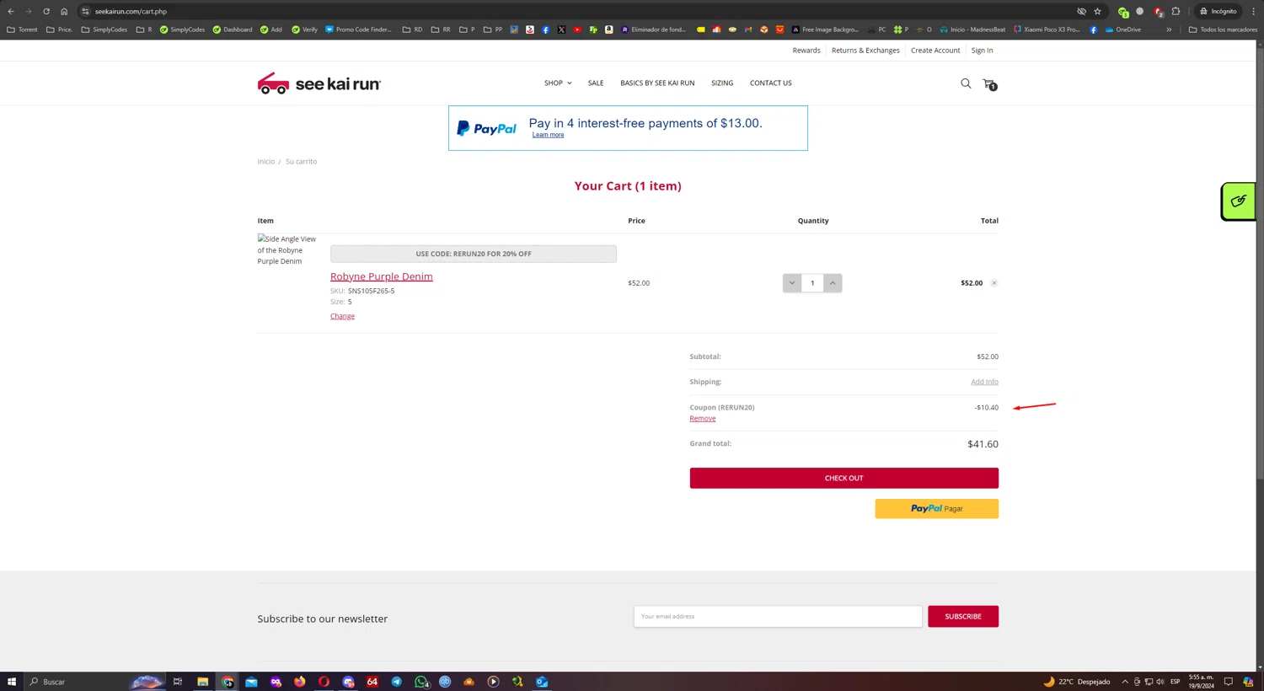
Task: Open the SALE menu item
Action: pos(596,83)
